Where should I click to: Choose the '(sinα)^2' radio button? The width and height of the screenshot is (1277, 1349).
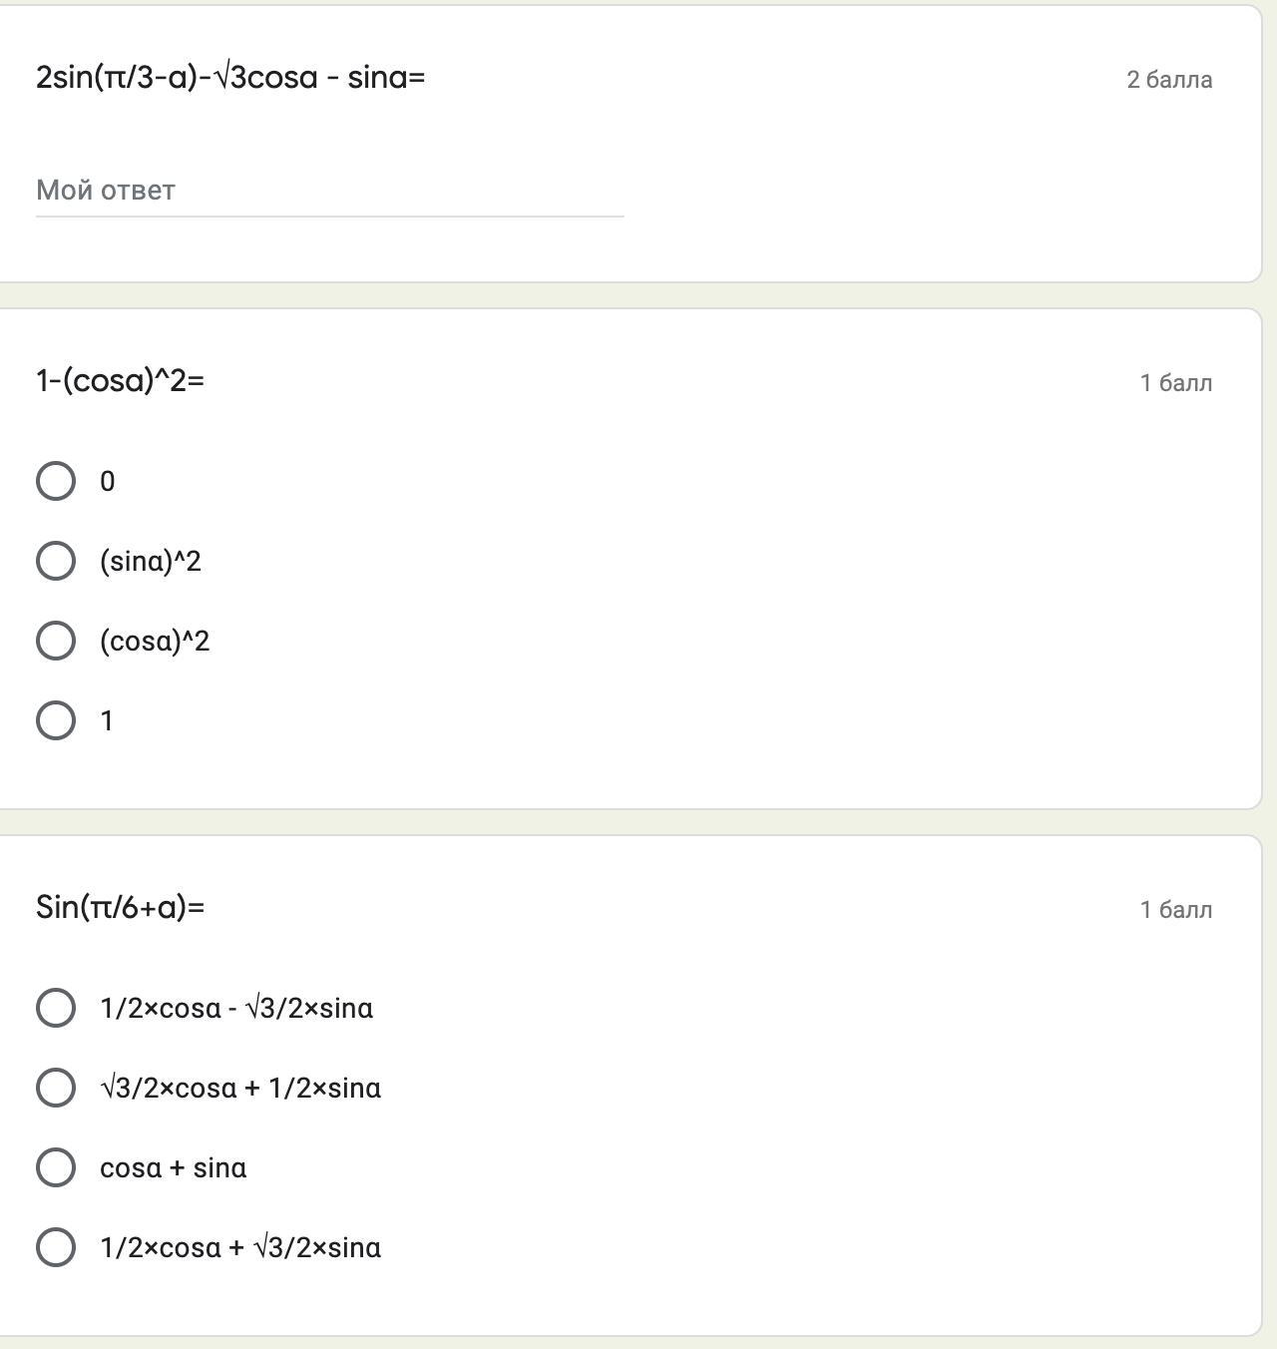point(56,561)
